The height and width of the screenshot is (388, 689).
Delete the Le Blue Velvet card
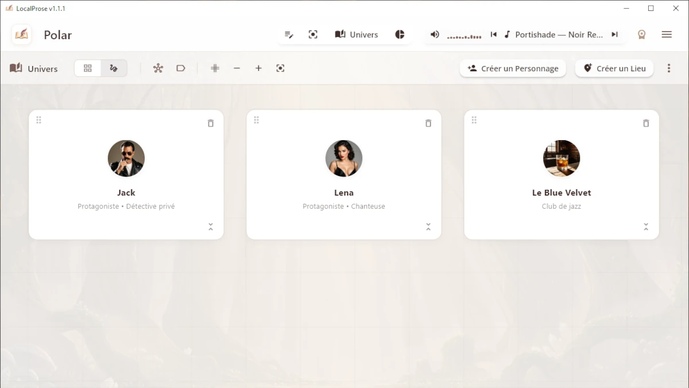[646, 123]
